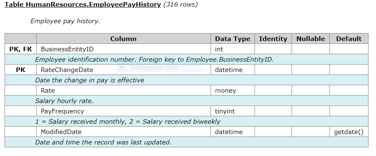Image resolution: width=376 pixels, height=156 pixels.
Task: Select the 'PK, FK' key cell
Action: [x=21, y=49]
